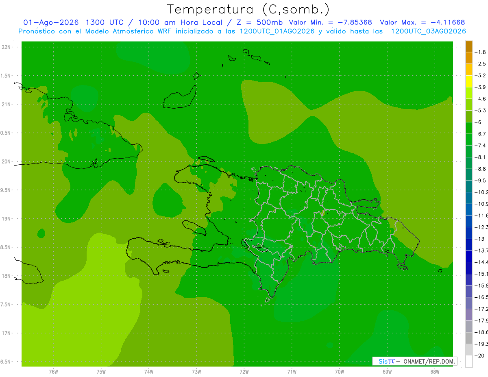Viewport: 488px width, 377px height.
Task: Select the date '01-Ago-2026' in the header
Action: (x=51, y=22)
